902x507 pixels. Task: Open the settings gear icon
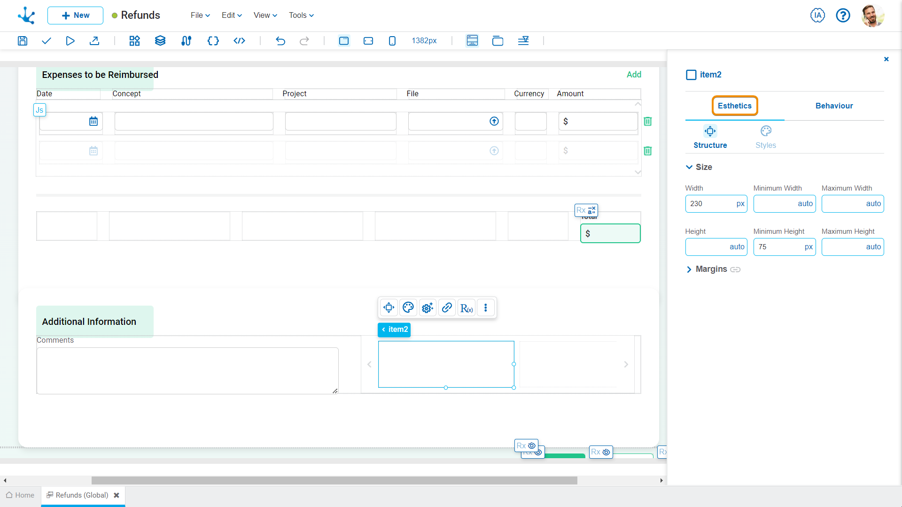(428, 307)
